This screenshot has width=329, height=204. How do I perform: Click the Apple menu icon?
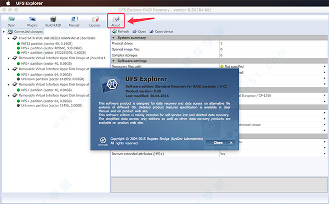coord(8,3)
